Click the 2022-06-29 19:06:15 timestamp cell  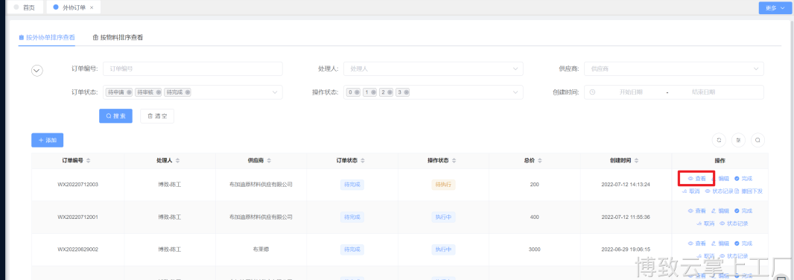coord(626,249)
